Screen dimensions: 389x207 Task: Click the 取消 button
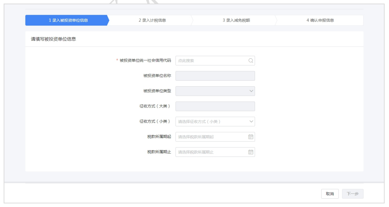pyautogui.click(x=330, y=194)
